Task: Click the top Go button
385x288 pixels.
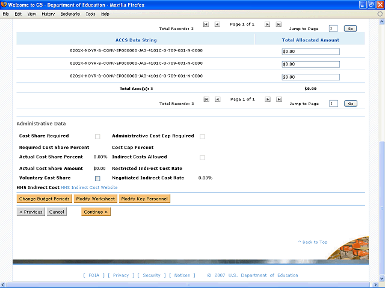Action: [x=350, y=29]
